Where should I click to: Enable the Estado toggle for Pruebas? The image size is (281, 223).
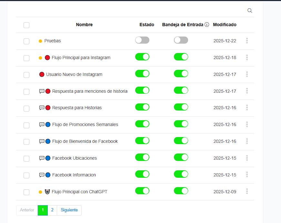click(142, 40)
